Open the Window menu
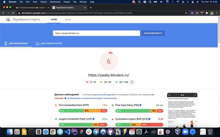 (83, 2)
